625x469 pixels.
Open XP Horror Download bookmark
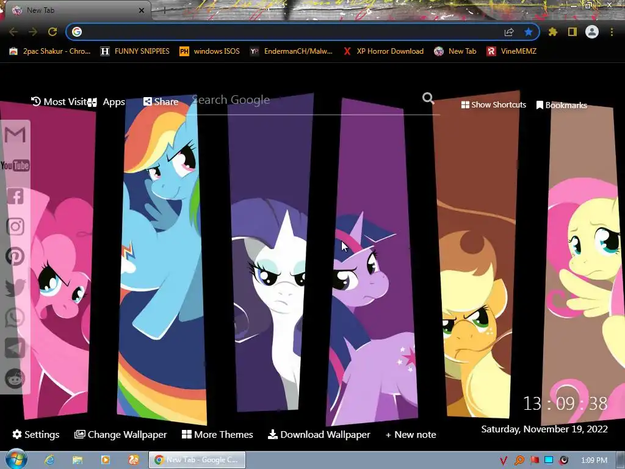383,51
